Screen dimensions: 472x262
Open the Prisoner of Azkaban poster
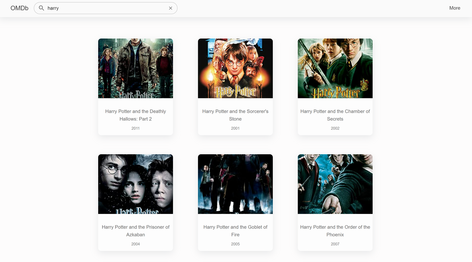click(x=135, y=184)
